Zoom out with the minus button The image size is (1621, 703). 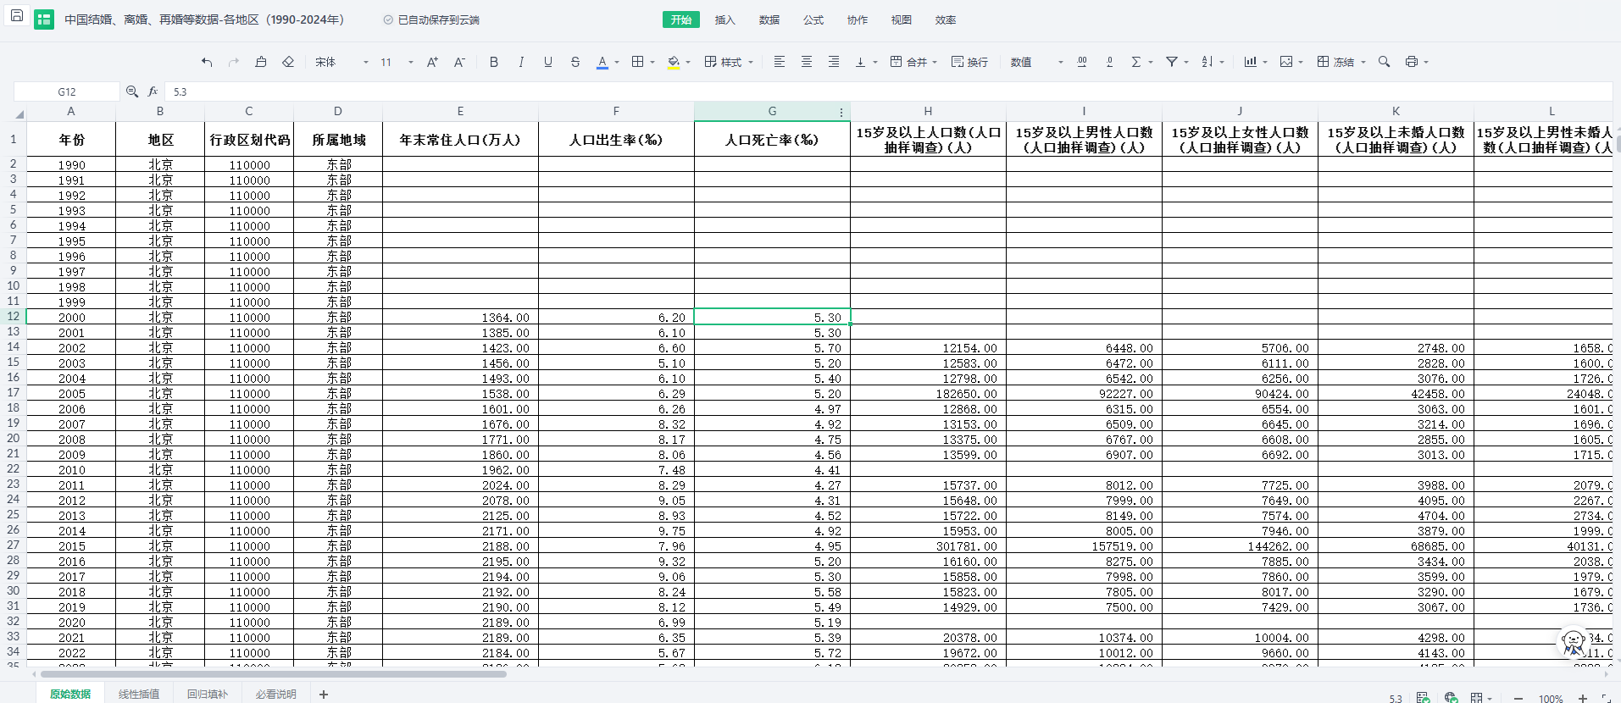[x=1518, y=698]
